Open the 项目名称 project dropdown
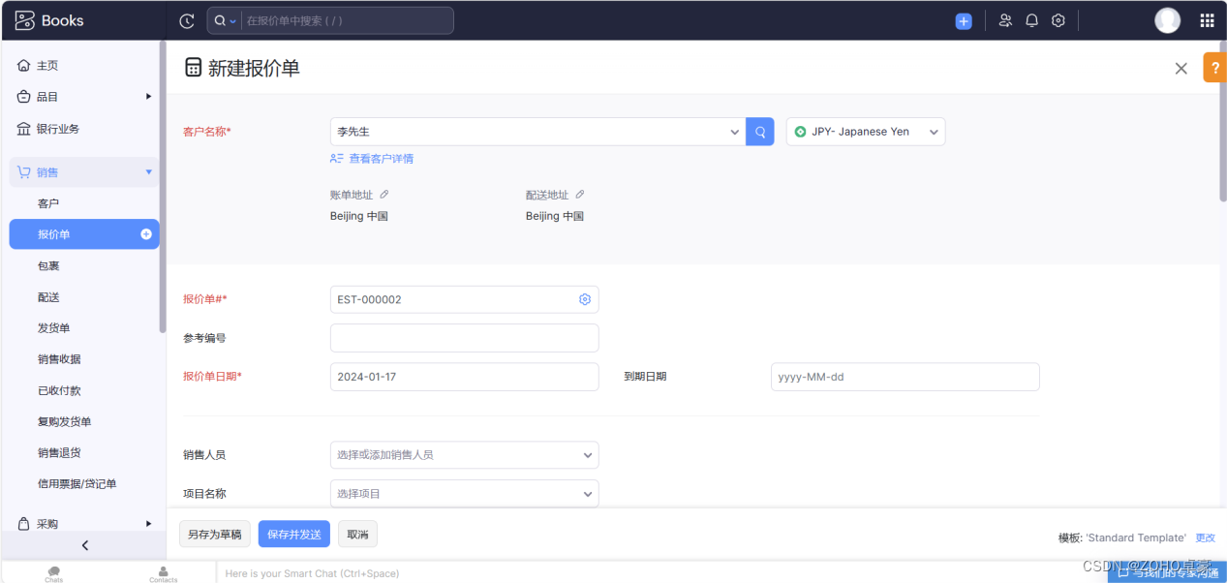Image resolution: width=1227 pixels, height=583 pixels. pos(465,494)
